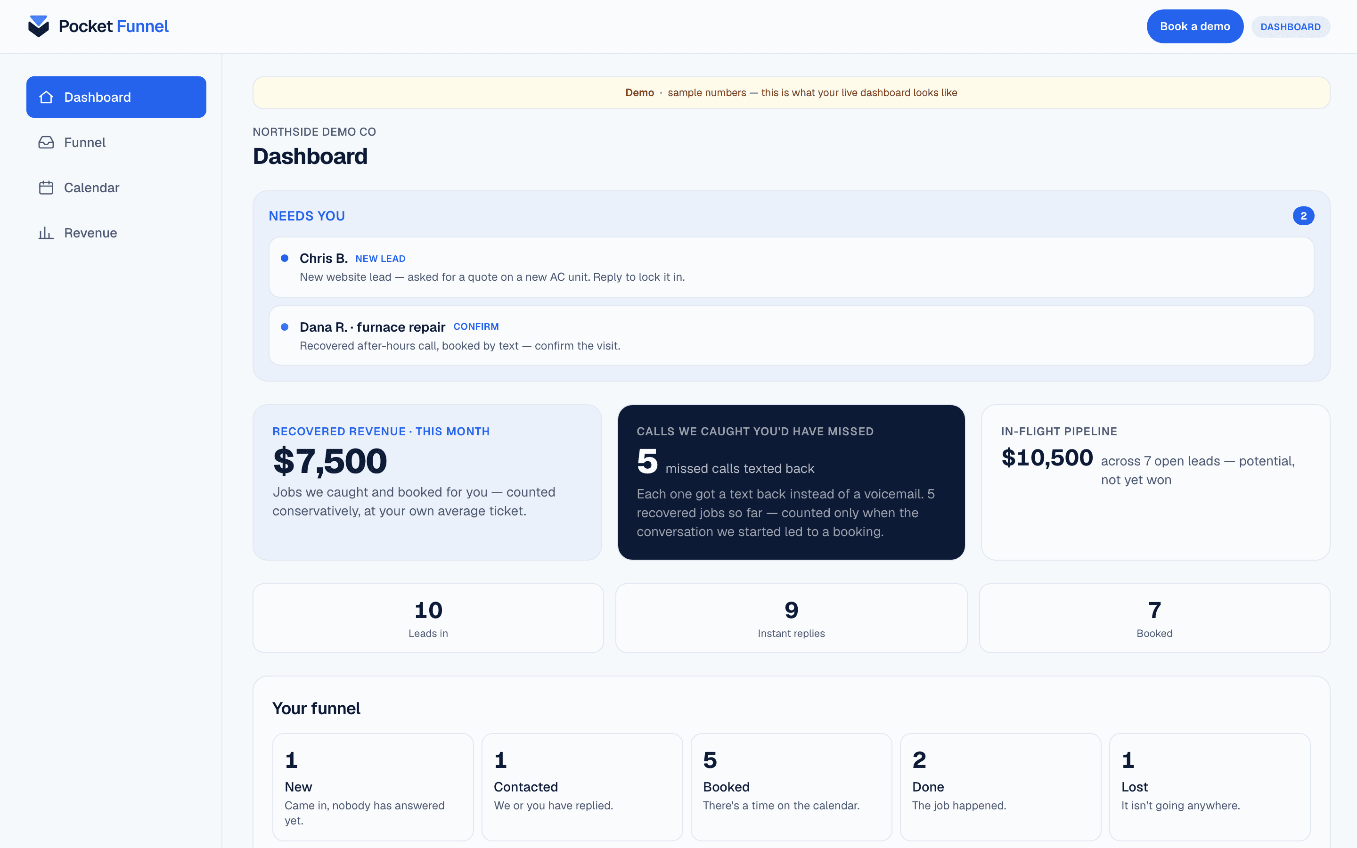The height and width of the screenshot is (848, 1357).
Task: Click the Your funnel heading
Action: tap(316, 709)
